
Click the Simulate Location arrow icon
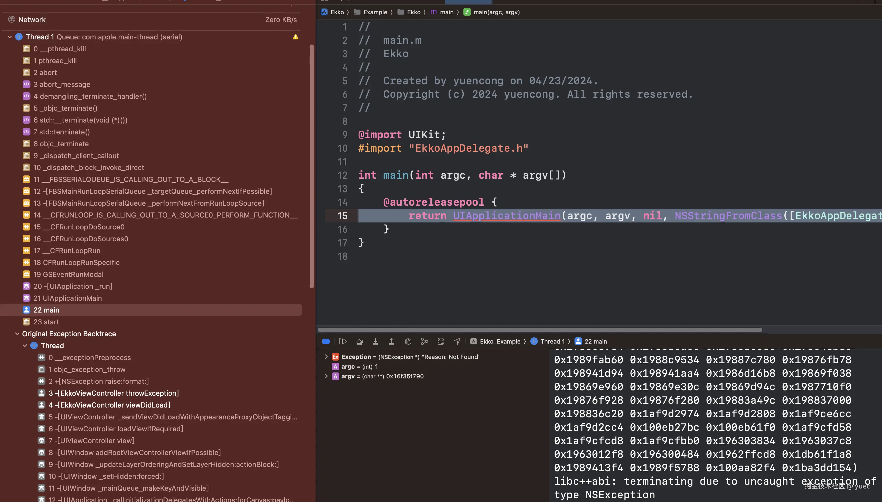457,341
